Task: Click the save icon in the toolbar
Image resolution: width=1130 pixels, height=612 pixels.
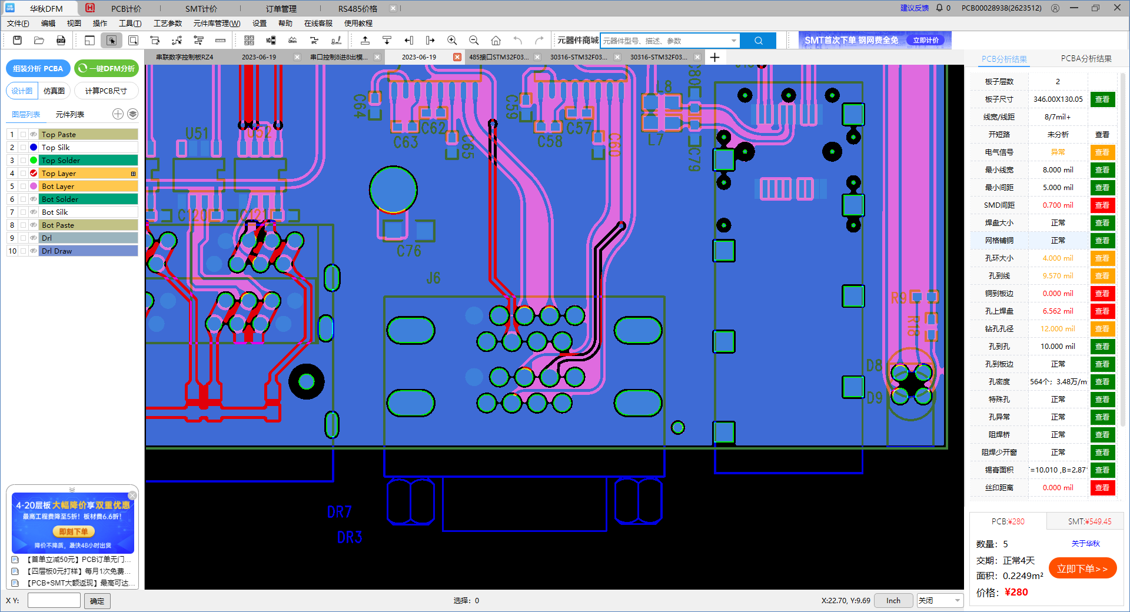Action: pyautogui.click(x=17, y=41)
